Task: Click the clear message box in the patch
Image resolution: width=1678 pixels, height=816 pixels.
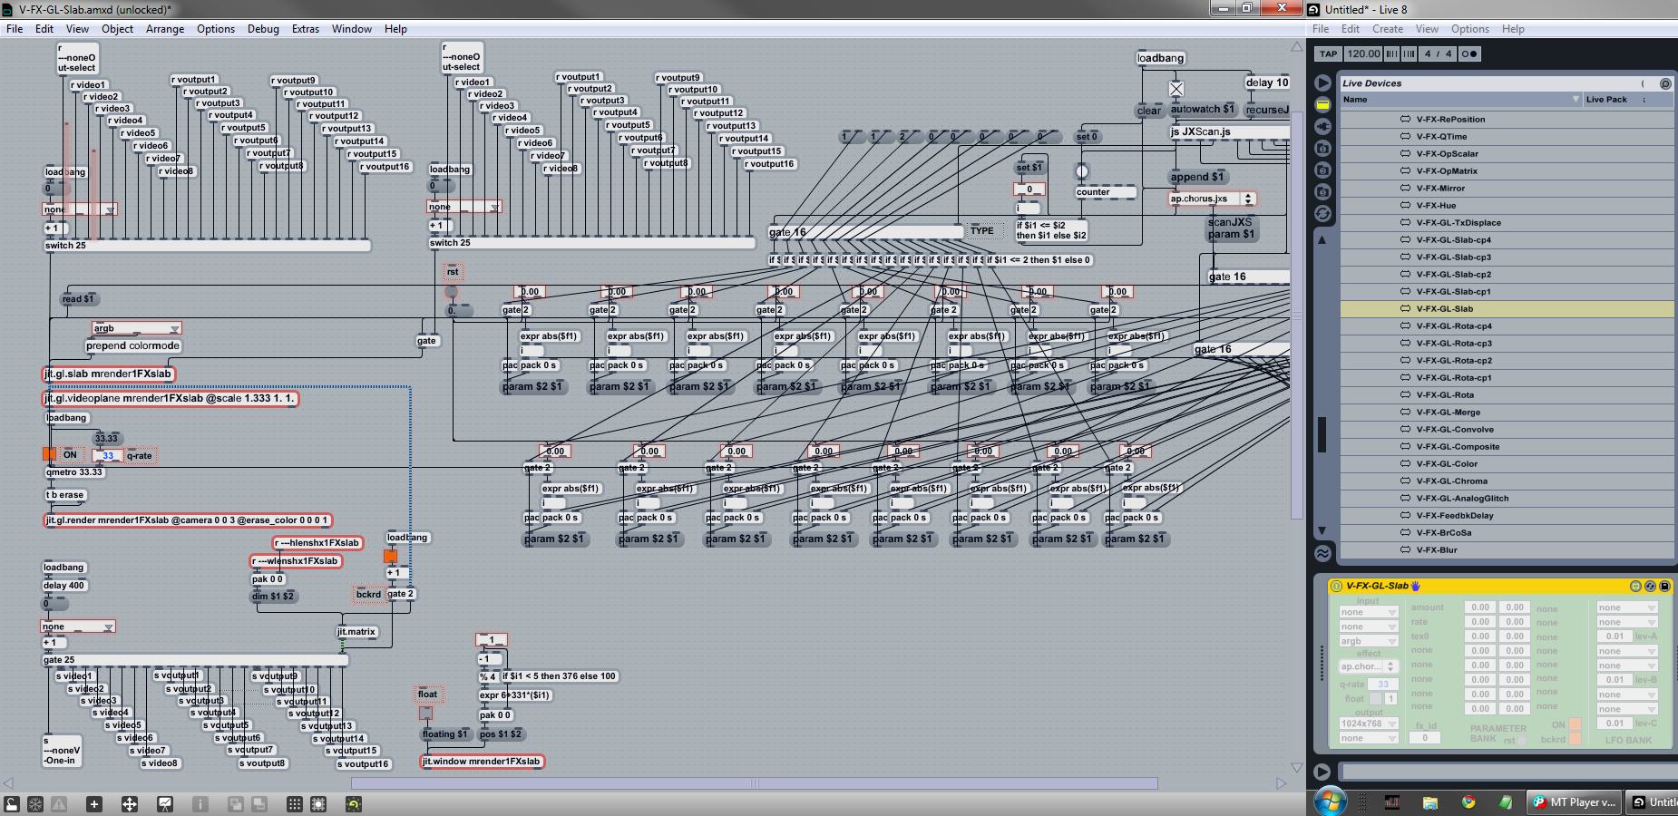Action: [1148, 111]
